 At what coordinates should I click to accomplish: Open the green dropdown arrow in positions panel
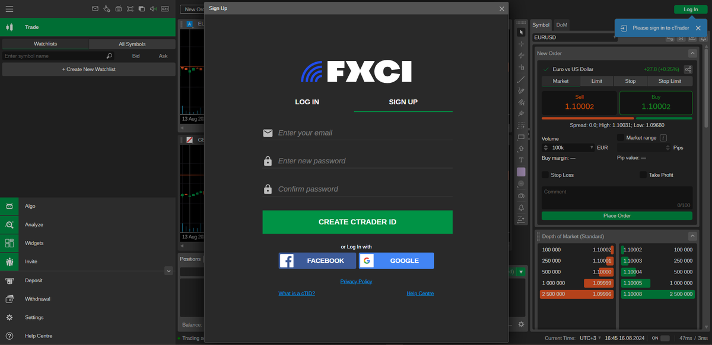tap(521, 272)
